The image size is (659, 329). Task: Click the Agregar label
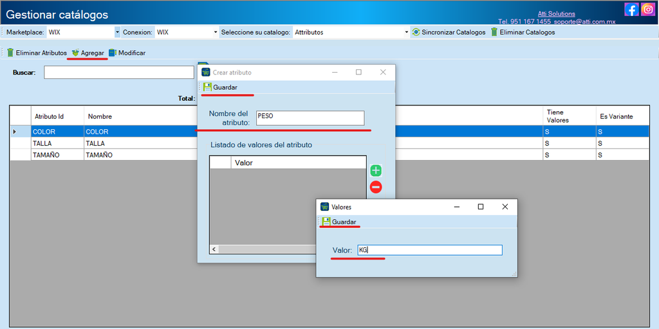click(93, 53)
